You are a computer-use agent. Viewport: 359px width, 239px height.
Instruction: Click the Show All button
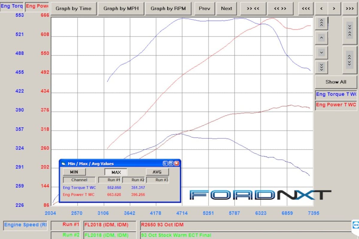point(336,82)
